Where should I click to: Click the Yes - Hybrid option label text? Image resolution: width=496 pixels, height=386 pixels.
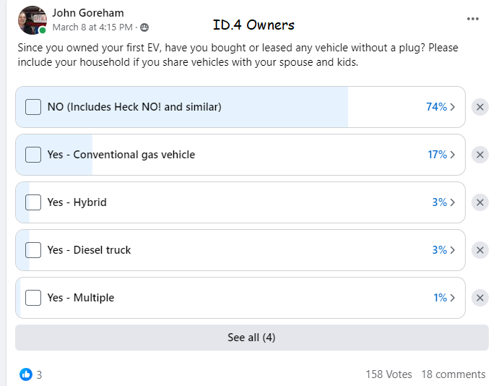(x=77, y=202)
